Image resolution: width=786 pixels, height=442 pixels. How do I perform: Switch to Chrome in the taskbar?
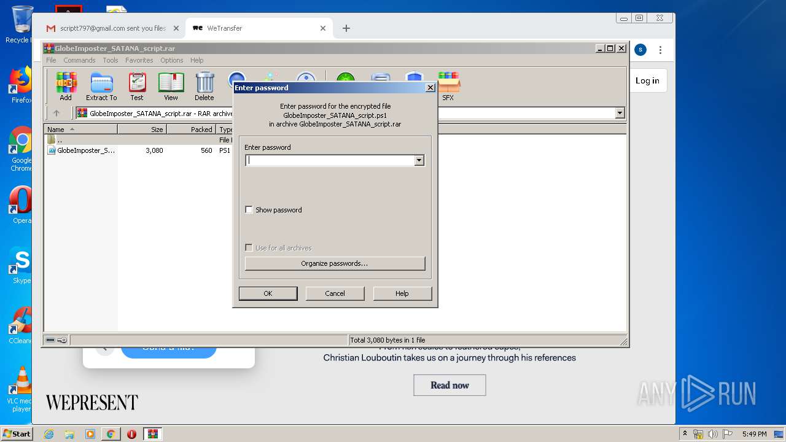click(x=111, y=434)
